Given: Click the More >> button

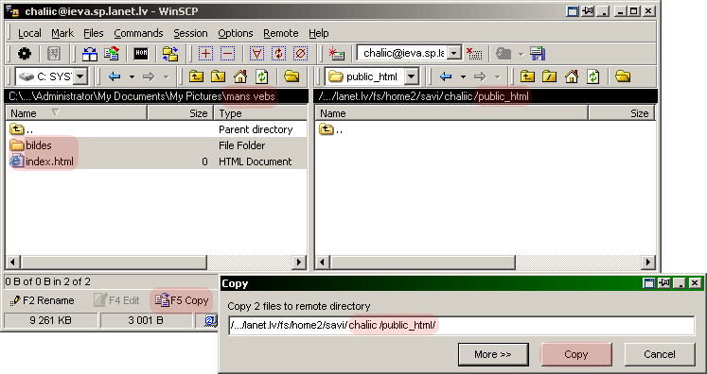Looking at the screenshot, I should coord(493,354).
